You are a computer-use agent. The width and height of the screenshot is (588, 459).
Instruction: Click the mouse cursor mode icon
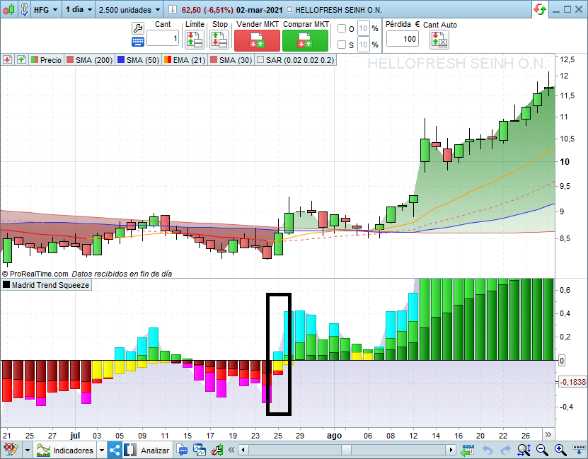(24, 9)
